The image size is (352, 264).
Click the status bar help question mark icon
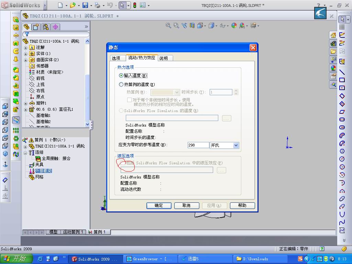pyautogui.click(x=322, y=249)
